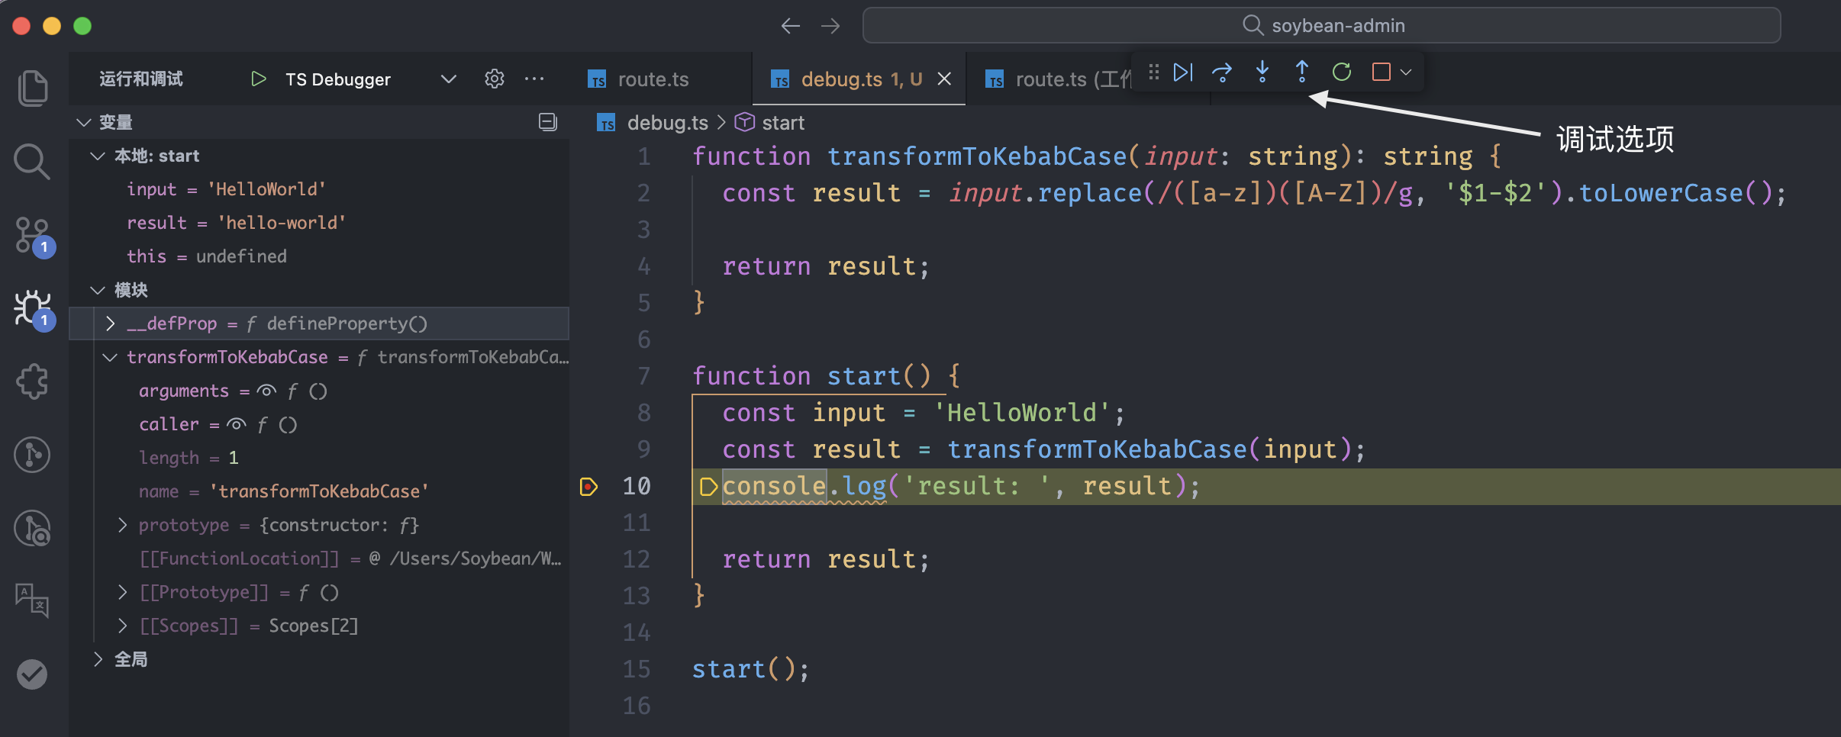Open the Extensions view

(x=32, y=381)
